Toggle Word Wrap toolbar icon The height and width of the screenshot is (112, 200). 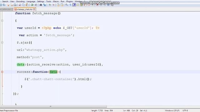[67, 5]
